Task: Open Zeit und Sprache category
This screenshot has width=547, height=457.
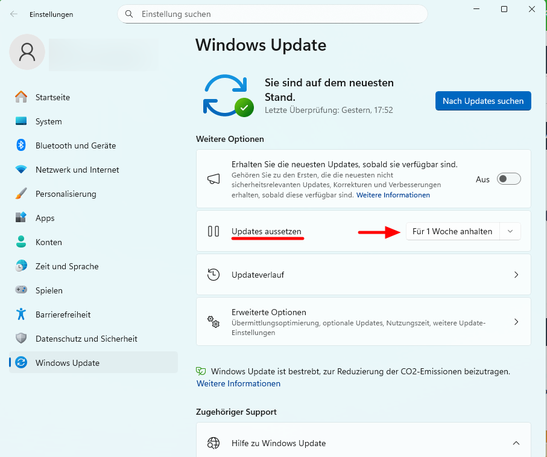Action: coord(93,266)
